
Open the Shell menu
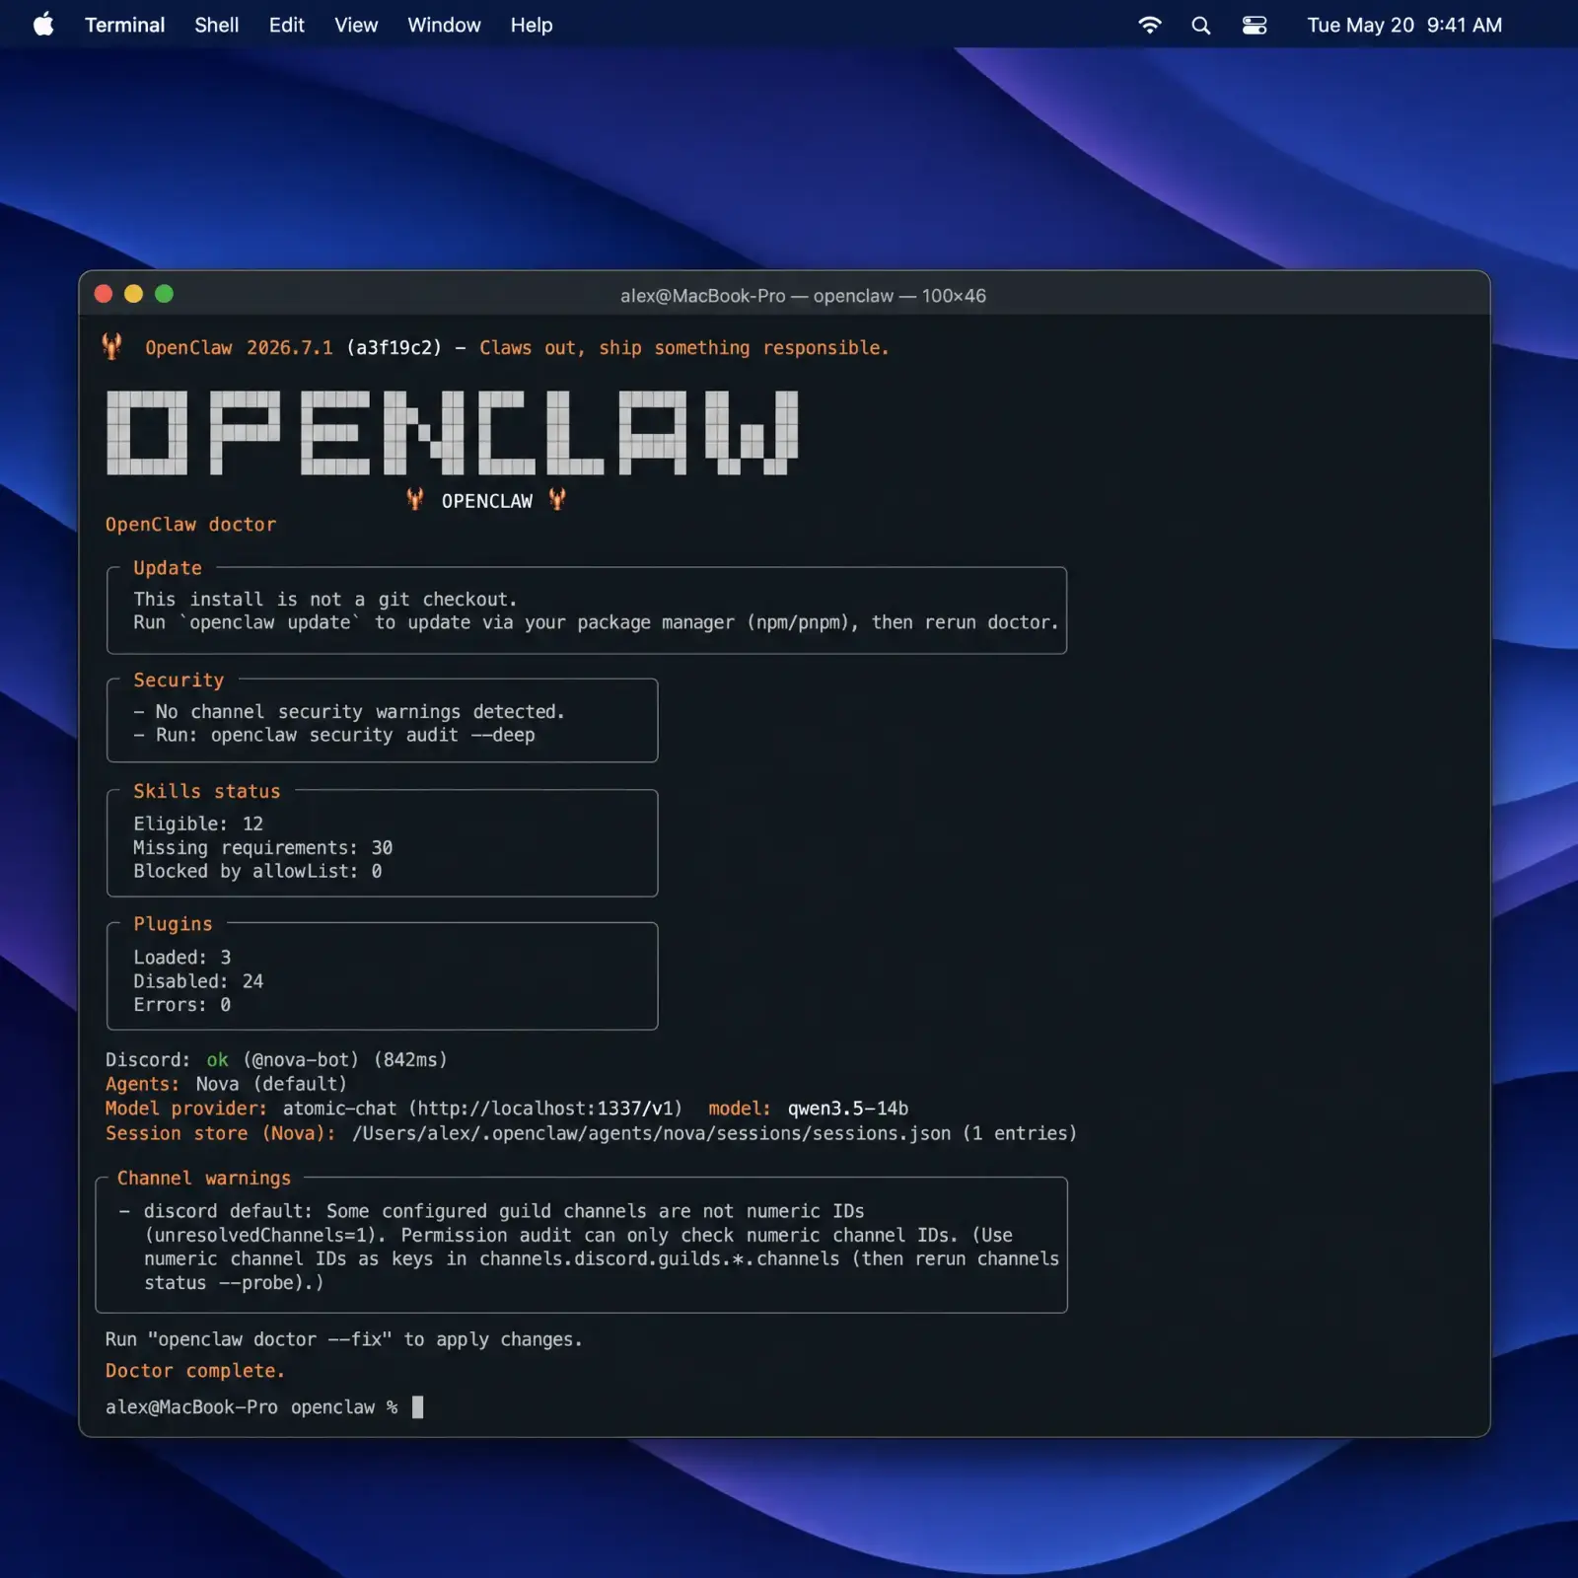216,25
